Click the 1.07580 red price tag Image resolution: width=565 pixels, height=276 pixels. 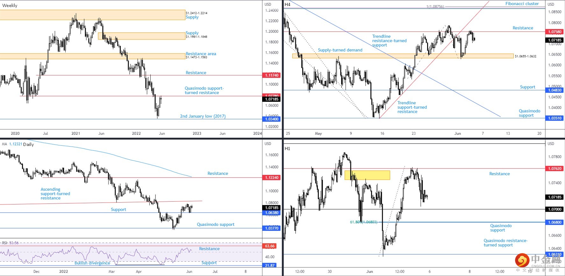tap(555, 32)
